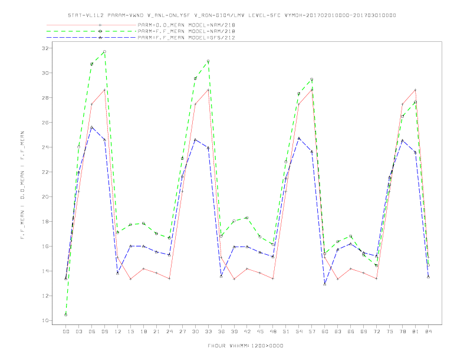
Task: Click the x-axis forecast hour label 15
Action: click(x=130, y=332)
